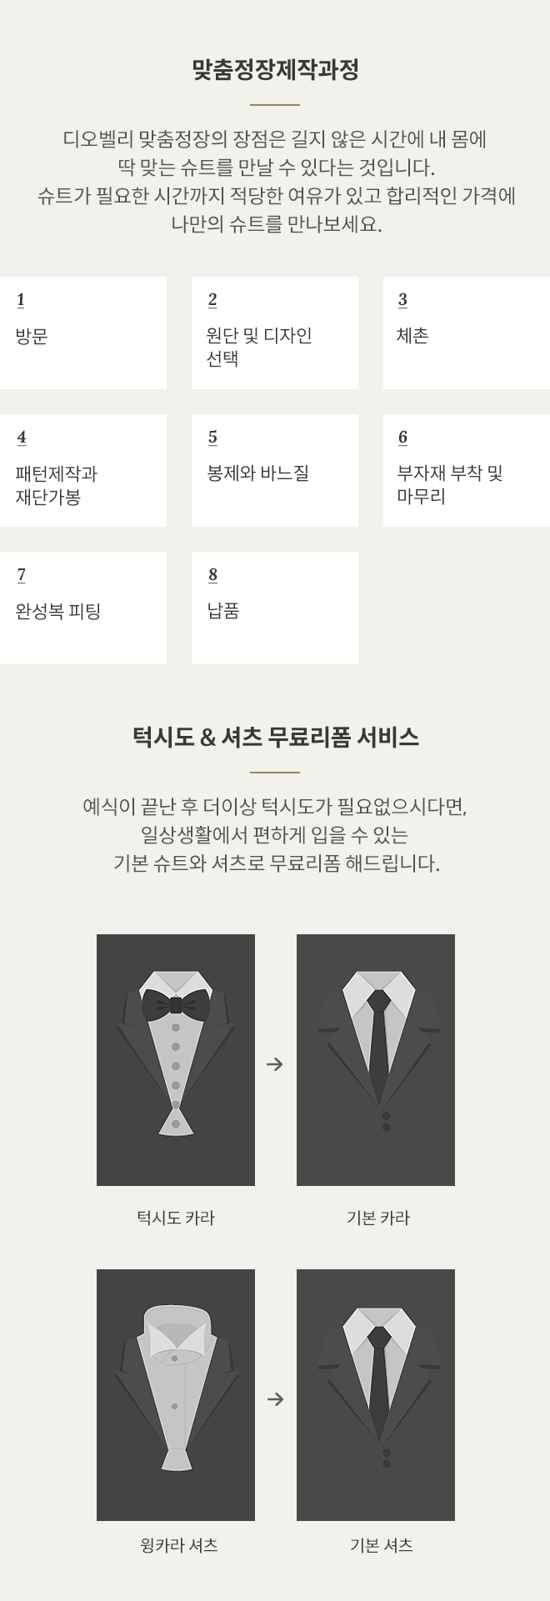Select step 2 원단 및 디자인 선택 card
Screen dimensions: 550x1601
[275, 333]
